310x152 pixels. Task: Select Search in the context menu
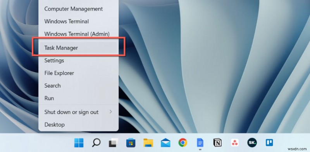(79, 86)
